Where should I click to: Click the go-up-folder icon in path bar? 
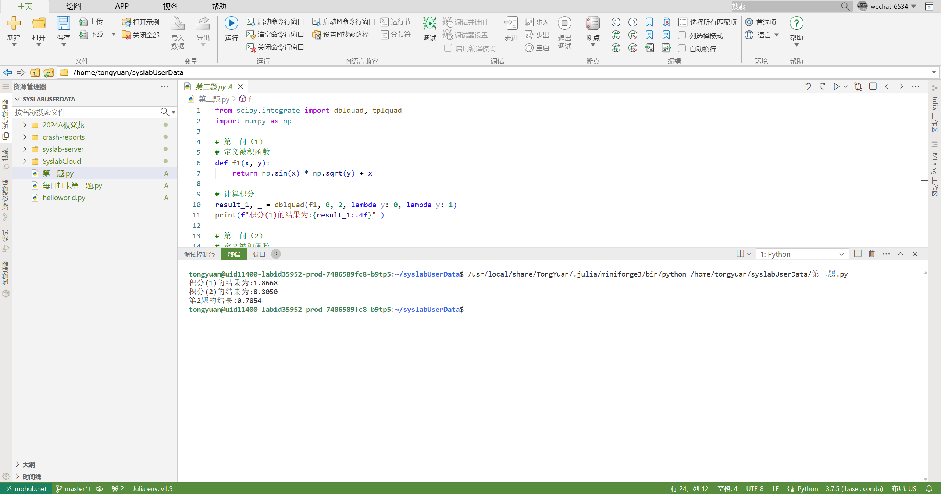click(x=35, y=73)
